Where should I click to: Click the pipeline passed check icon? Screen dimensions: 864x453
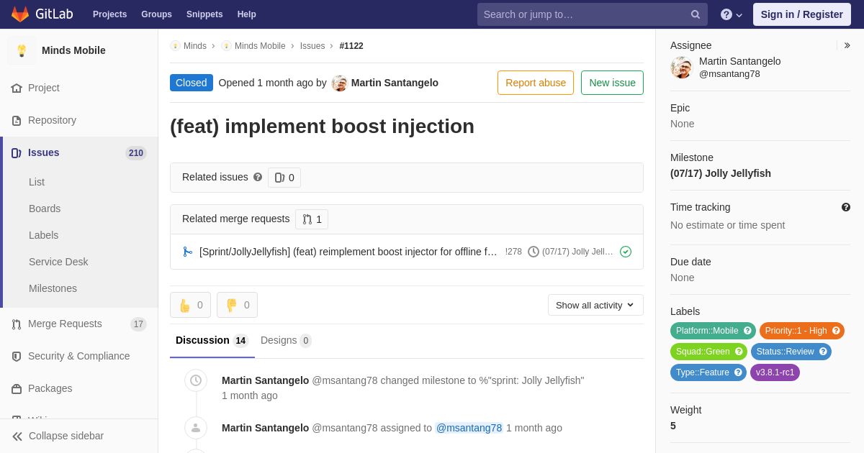[x=626, y=252]
